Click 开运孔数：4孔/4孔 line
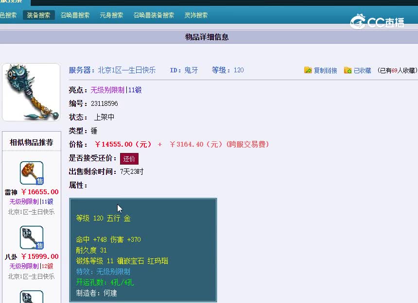The height and width of the screenshot is (303, 418). pos(105,282)
